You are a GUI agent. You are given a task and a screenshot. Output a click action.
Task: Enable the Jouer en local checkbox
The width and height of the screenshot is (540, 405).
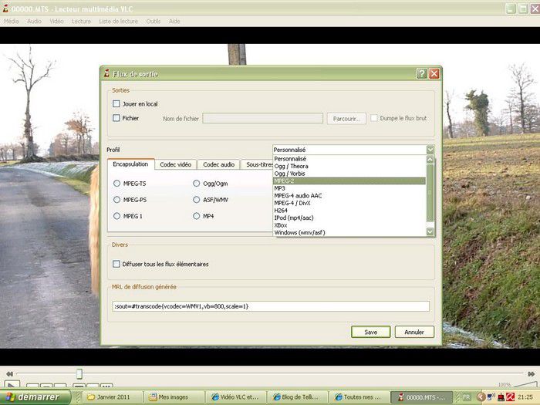coord(116,103)
